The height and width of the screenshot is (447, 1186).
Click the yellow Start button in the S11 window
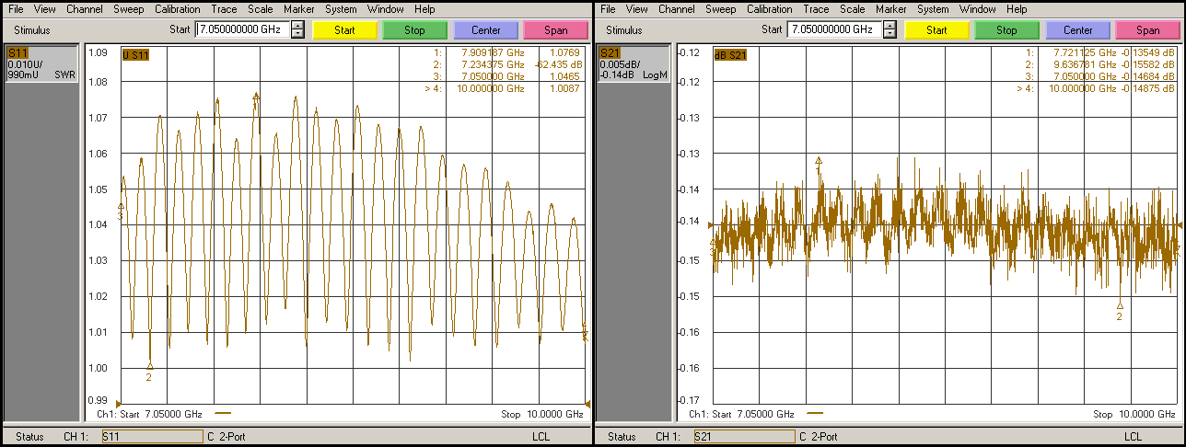pos(344,29)
